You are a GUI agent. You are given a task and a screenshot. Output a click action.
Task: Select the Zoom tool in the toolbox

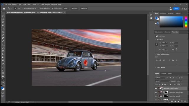(3, 79)
